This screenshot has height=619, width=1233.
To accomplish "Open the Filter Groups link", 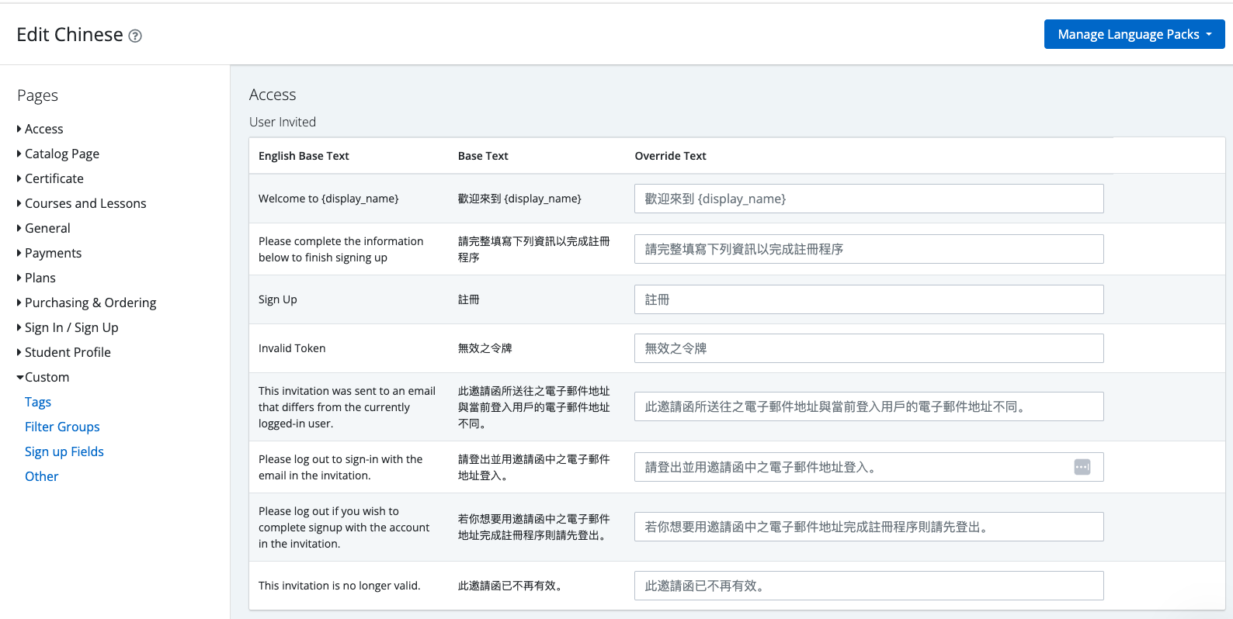I will (62, 427).
